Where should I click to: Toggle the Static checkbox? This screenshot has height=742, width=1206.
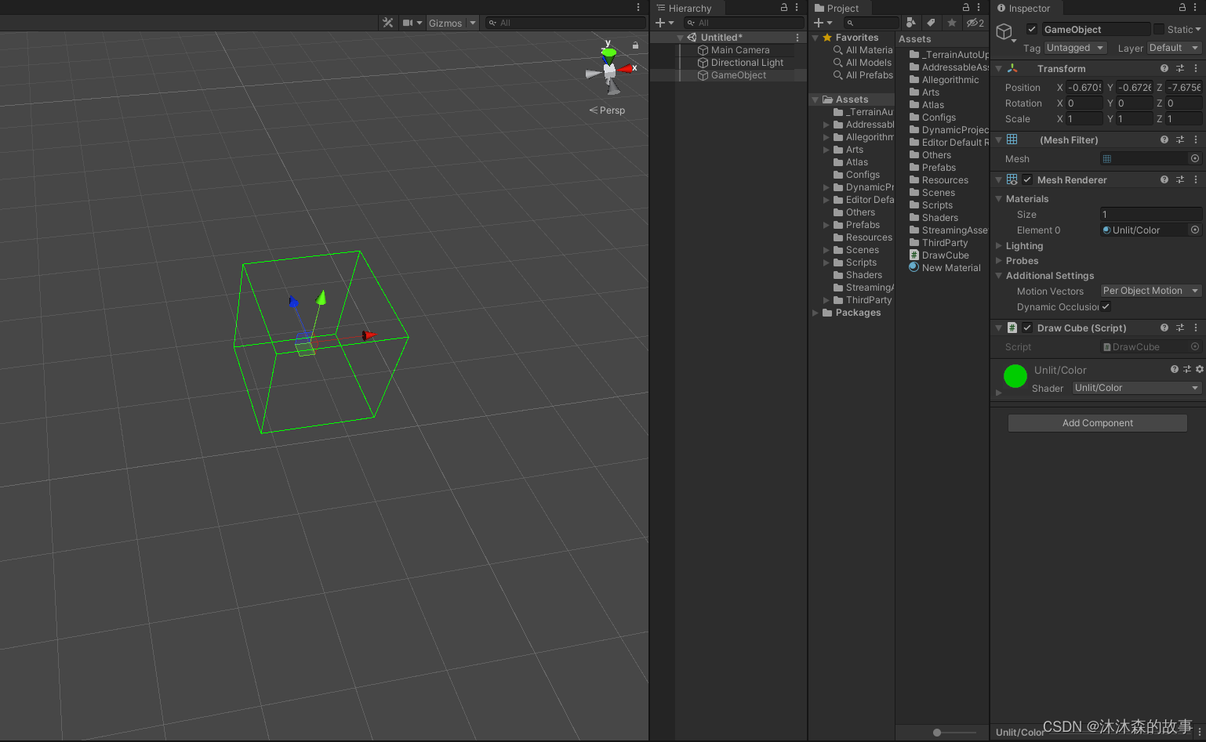tap(1158, 29)
